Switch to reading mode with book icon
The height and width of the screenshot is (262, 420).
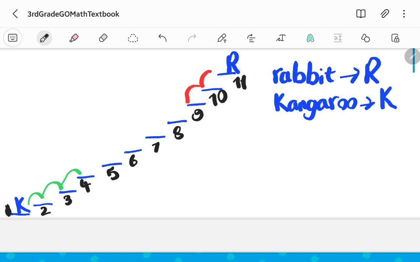pos(361,14)
